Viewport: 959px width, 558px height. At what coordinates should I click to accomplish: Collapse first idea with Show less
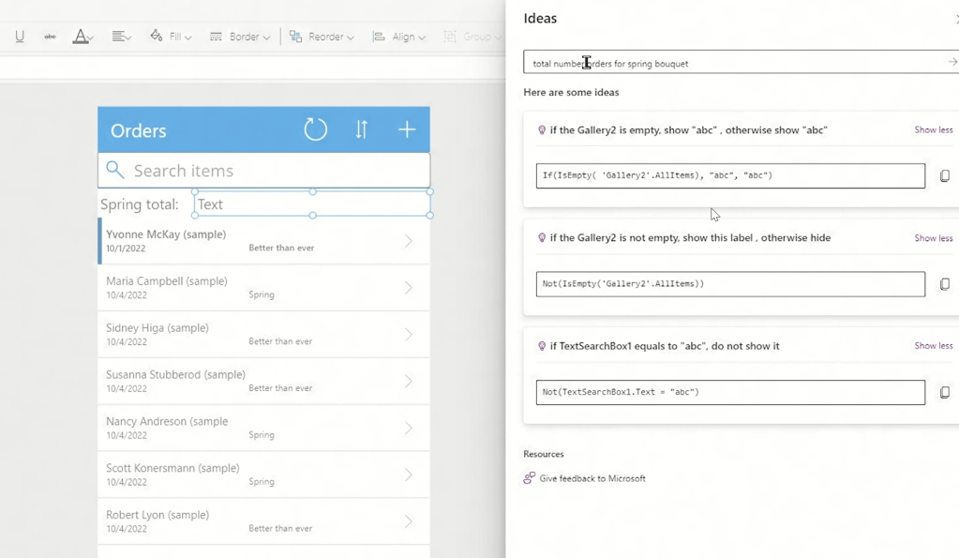[933, 130]
